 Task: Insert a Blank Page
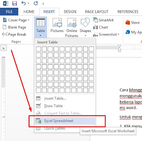tap(14, 27)
